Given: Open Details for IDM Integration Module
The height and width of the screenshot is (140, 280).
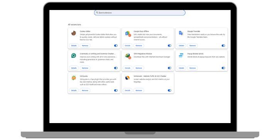Looking at the screenshot, I should (x=128, y=68).
